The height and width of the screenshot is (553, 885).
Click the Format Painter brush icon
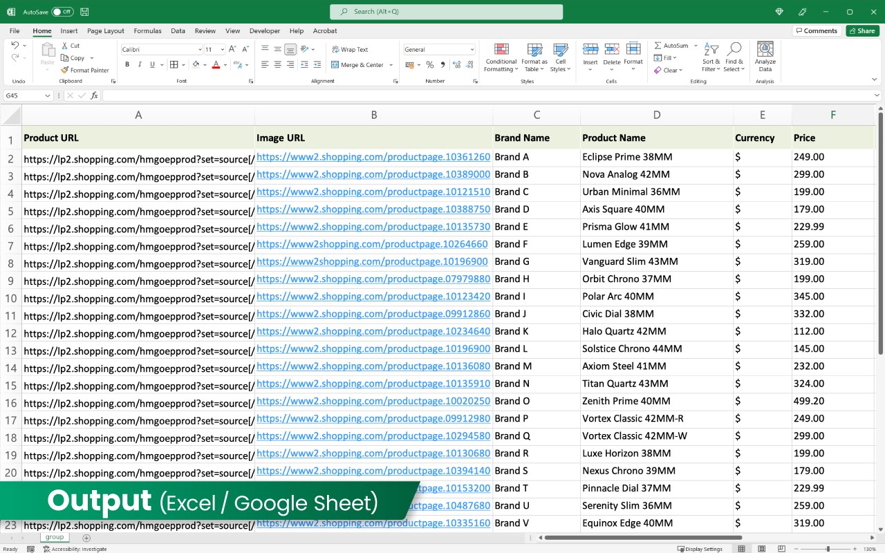(65, 70)
